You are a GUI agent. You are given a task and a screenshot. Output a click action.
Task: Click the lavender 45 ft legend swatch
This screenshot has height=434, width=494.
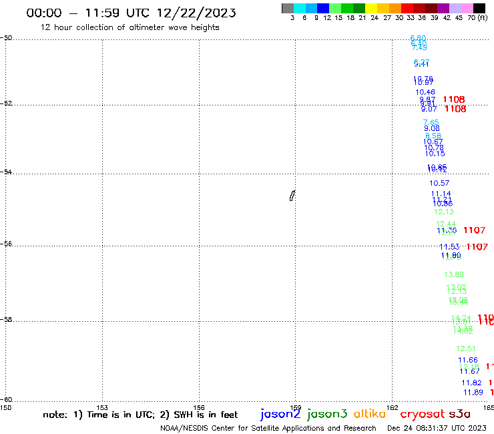coord(455,8)
